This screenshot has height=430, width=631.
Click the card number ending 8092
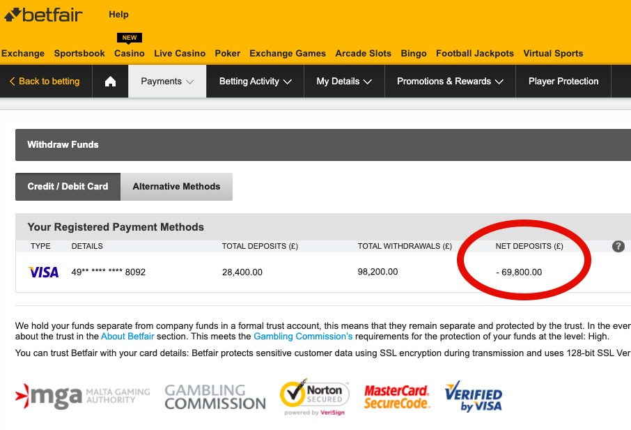click(108, 272)
